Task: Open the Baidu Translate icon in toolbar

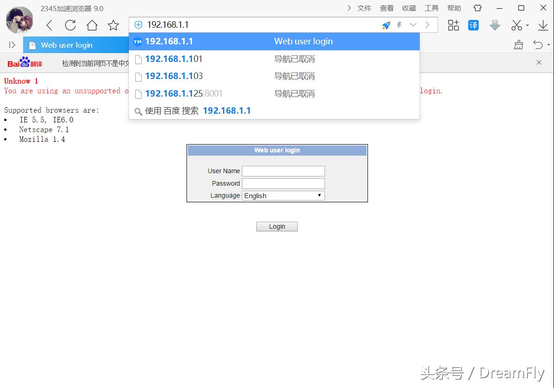Action: click(473, 25)
